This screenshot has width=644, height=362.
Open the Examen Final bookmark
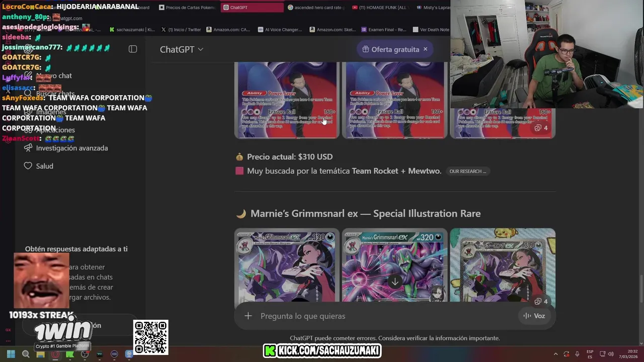click(x=383, y=30)
